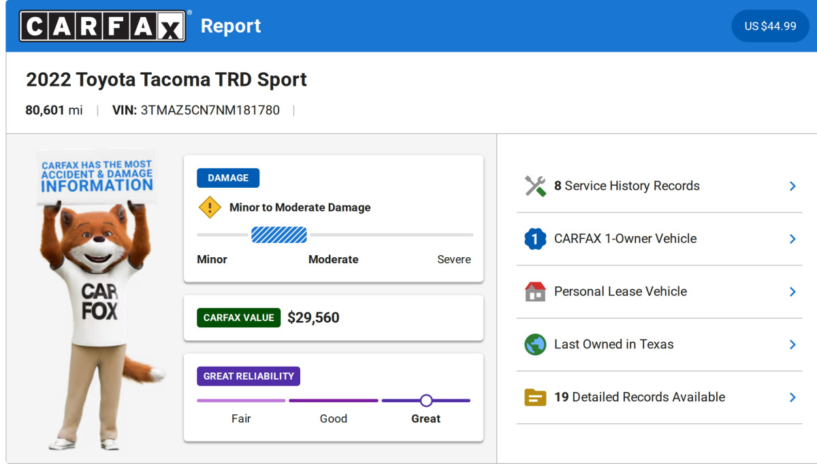Image resolution: width=817 pixels, height=464 pixels.
Task: Expand Last Owned in Texas chevron
Action: (x=792, y=344)
